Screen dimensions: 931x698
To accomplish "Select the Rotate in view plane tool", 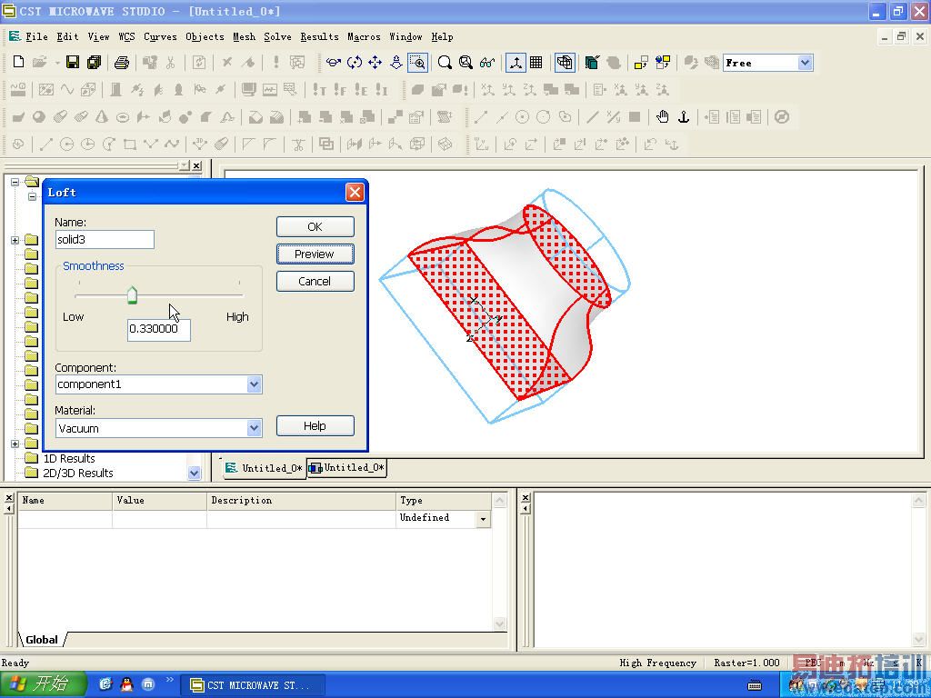I will pyautogui.click(x=355, y=63).
